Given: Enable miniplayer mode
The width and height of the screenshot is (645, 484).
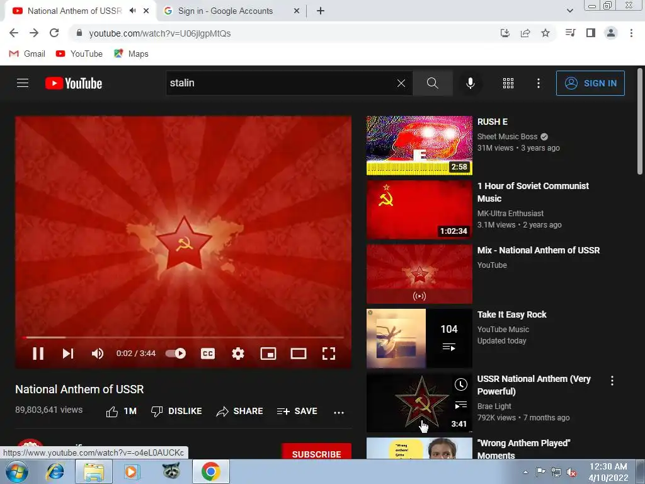Looking at the screenshot, I should [268, 354].
